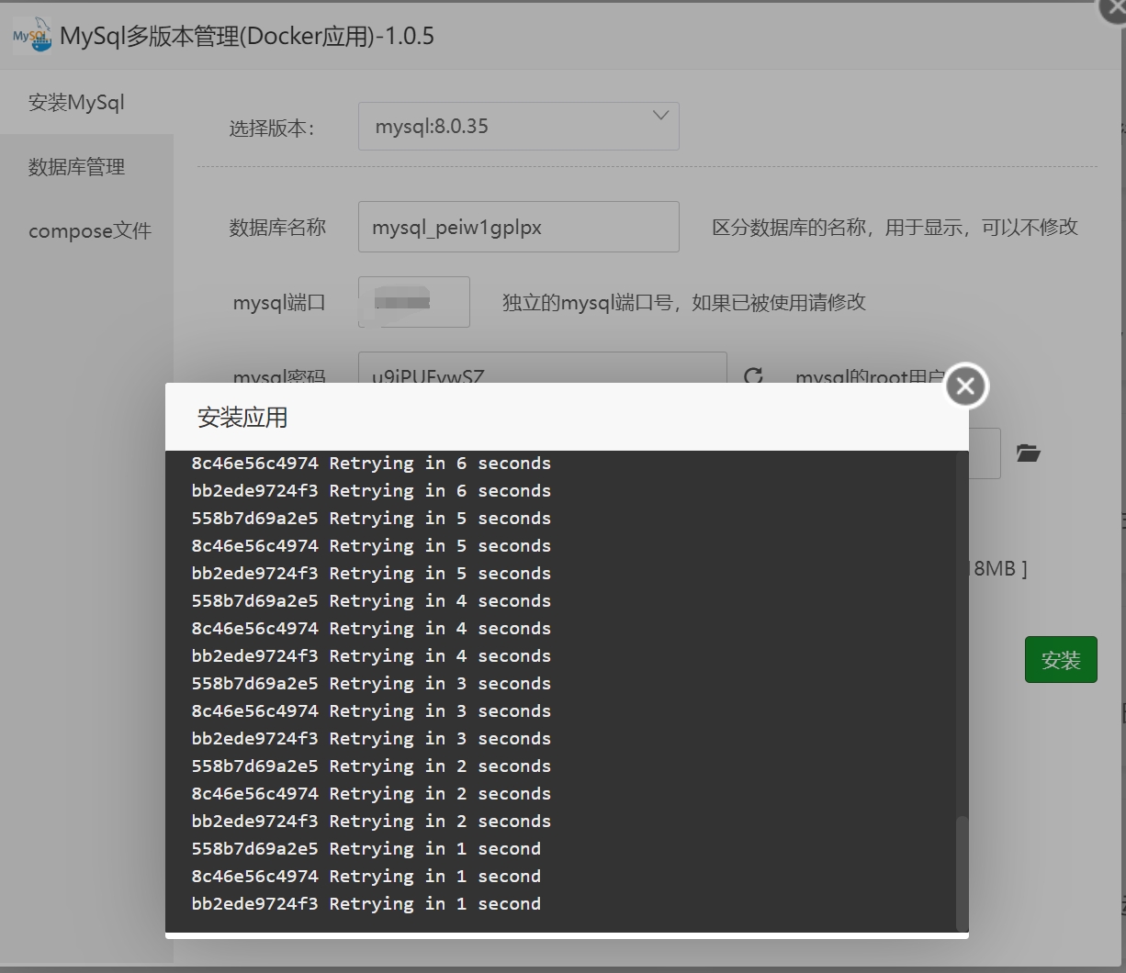This screenshot has width=1126, height=973.
Task: Click log line '558b7d69a2e5 Retrying in 1 second'
Action: coord(366,849)
